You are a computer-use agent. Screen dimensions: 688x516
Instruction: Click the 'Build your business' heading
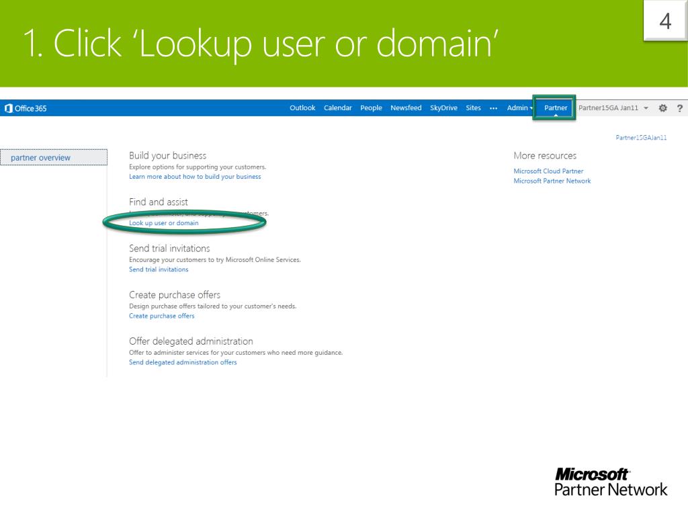(167, 156)
